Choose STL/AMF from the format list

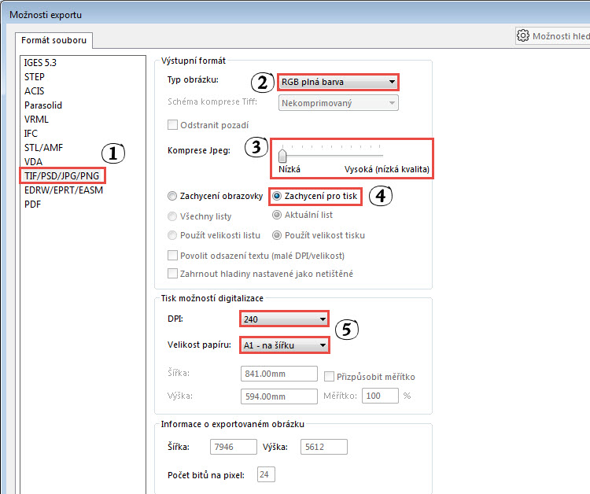coord(42,148)
